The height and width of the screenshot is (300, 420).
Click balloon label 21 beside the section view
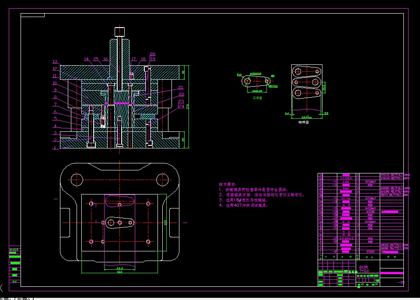coord(181,88)
